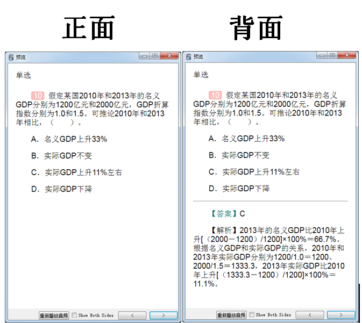The width and height of the screenshot is (362, 323).
Task: Go to next card in right preview window
Action: click(x=341, y=315)
